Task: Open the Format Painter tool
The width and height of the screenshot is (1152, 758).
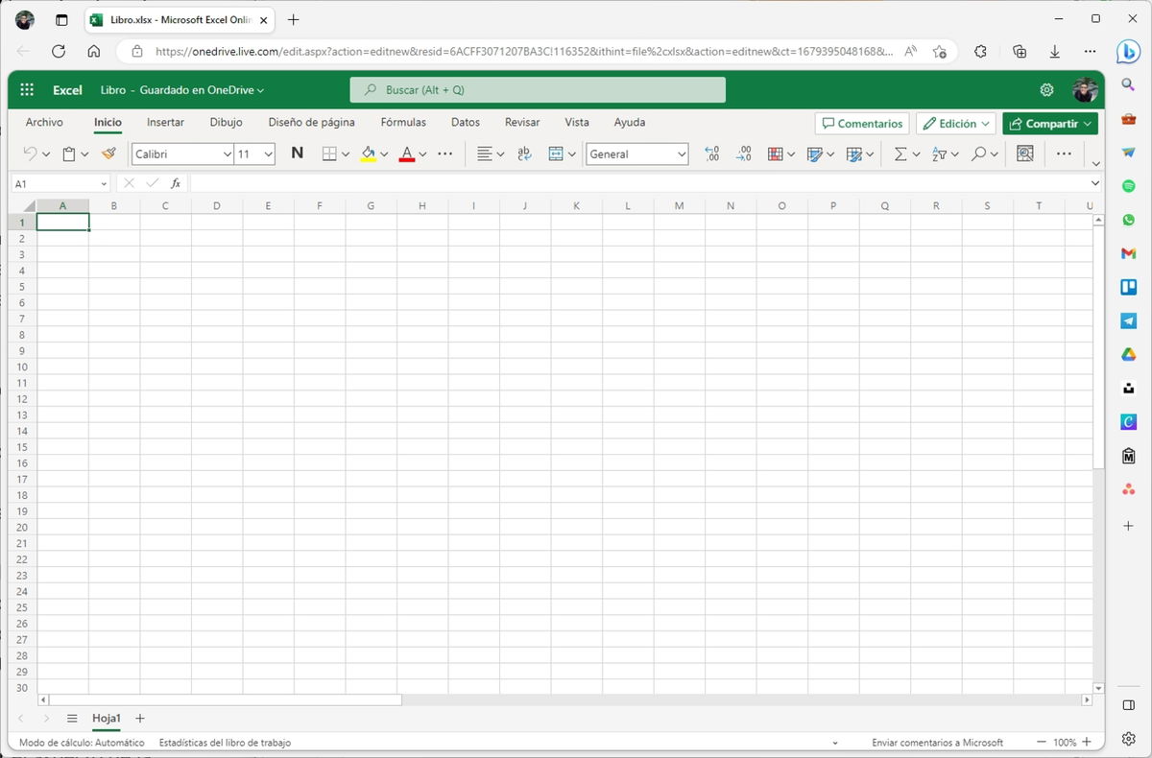Action: (108, 154)
